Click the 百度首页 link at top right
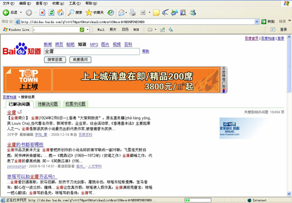This screenshot has height=203, width=292. pyautogui.click(x=251, y=38)
